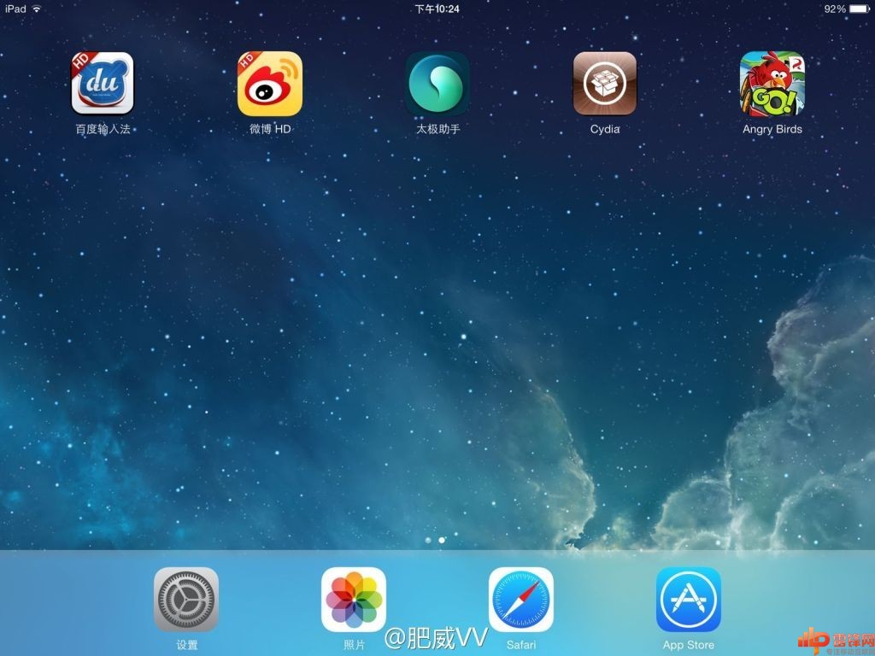Open the Safari compass icon in dock
The image size is (875, 656).
point(521,600)
